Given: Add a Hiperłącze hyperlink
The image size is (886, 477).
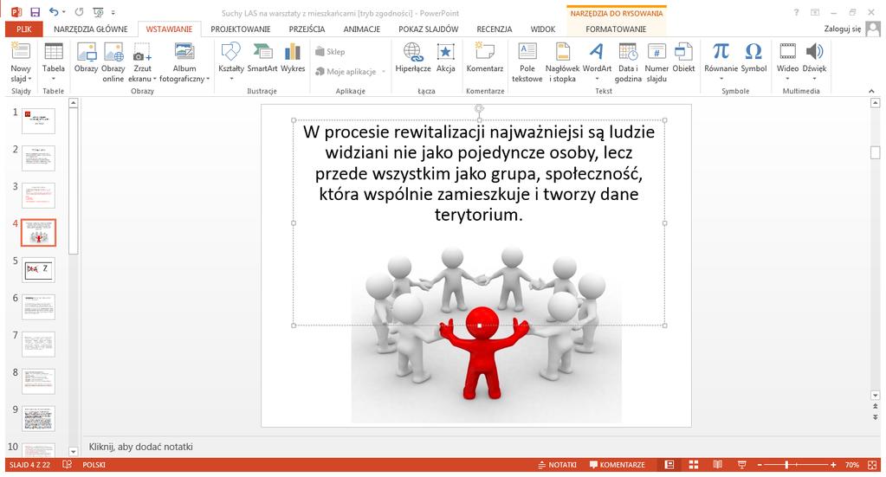Looking at the screenshot, I should point(413,58).
